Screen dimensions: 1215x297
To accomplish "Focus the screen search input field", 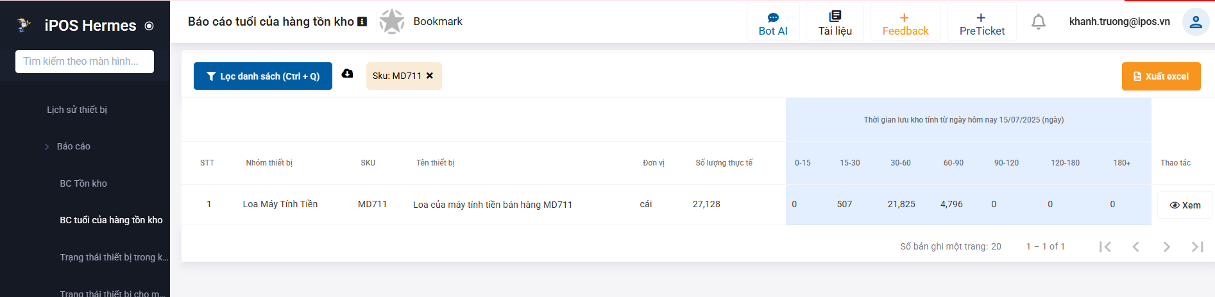I will point(85,62).
